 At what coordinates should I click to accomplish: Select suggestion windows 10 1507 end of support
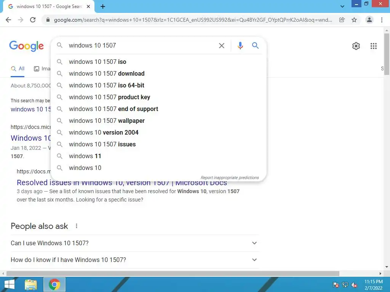[158, 109]
